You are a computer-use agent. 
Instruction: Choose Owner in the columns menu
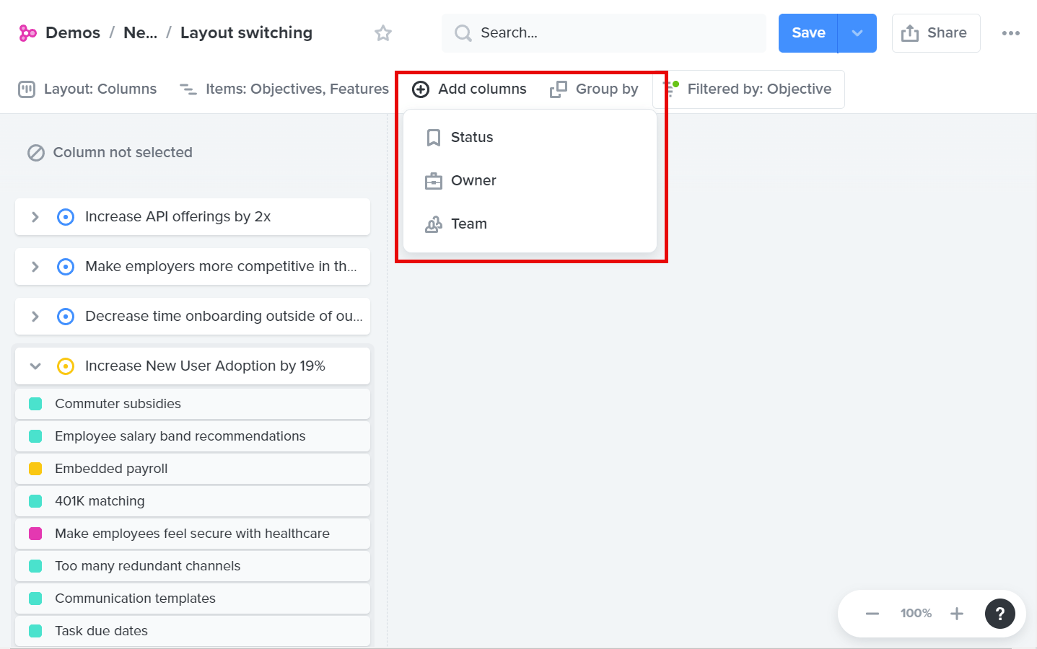point(473,181)
